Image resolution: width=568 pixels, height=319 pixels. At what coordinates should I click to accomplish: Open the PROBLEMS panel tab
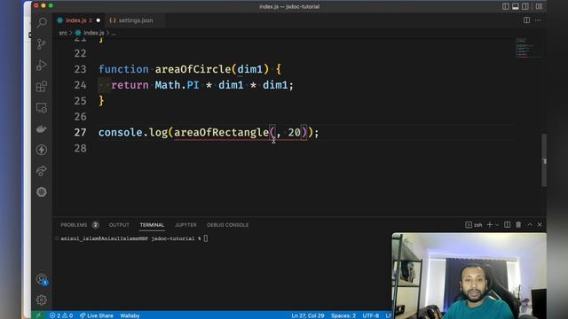tap(74, 225)
